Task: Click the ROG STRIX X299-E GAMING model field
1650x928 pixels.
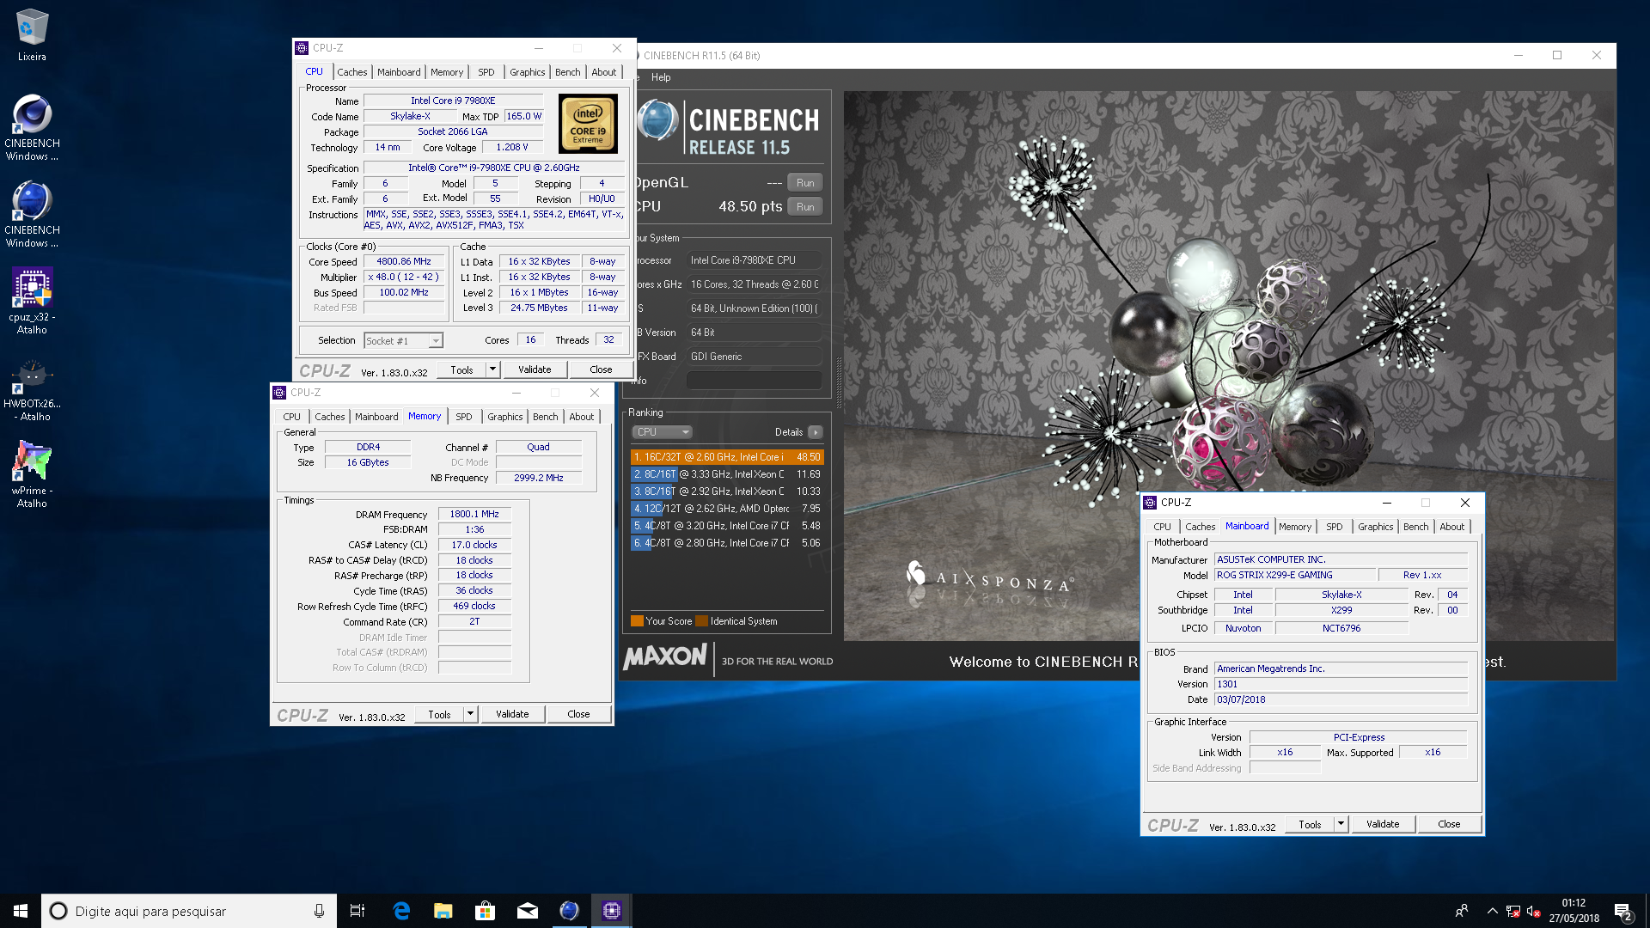Action: point(1294,575)
